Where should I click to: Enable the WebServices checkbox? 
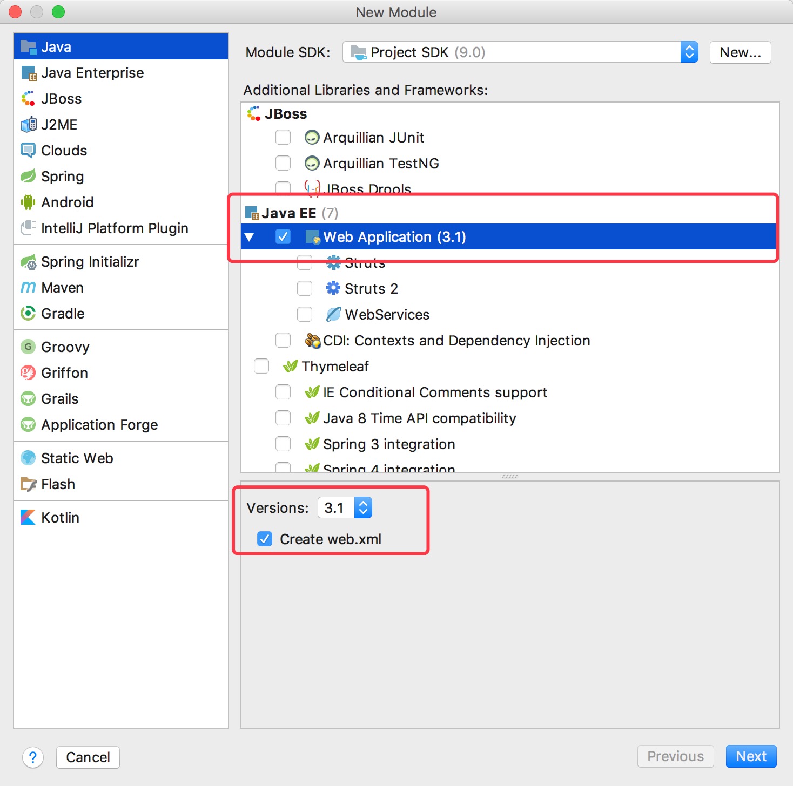pyautogui.click(x=305, y=314)
